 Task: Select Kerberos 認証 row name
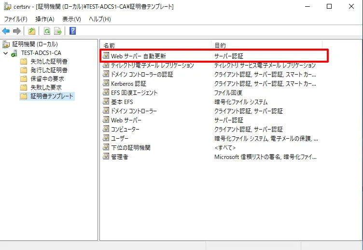tap(128, 83)
